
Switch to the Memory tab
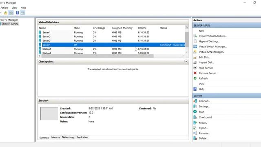[55, 137]
